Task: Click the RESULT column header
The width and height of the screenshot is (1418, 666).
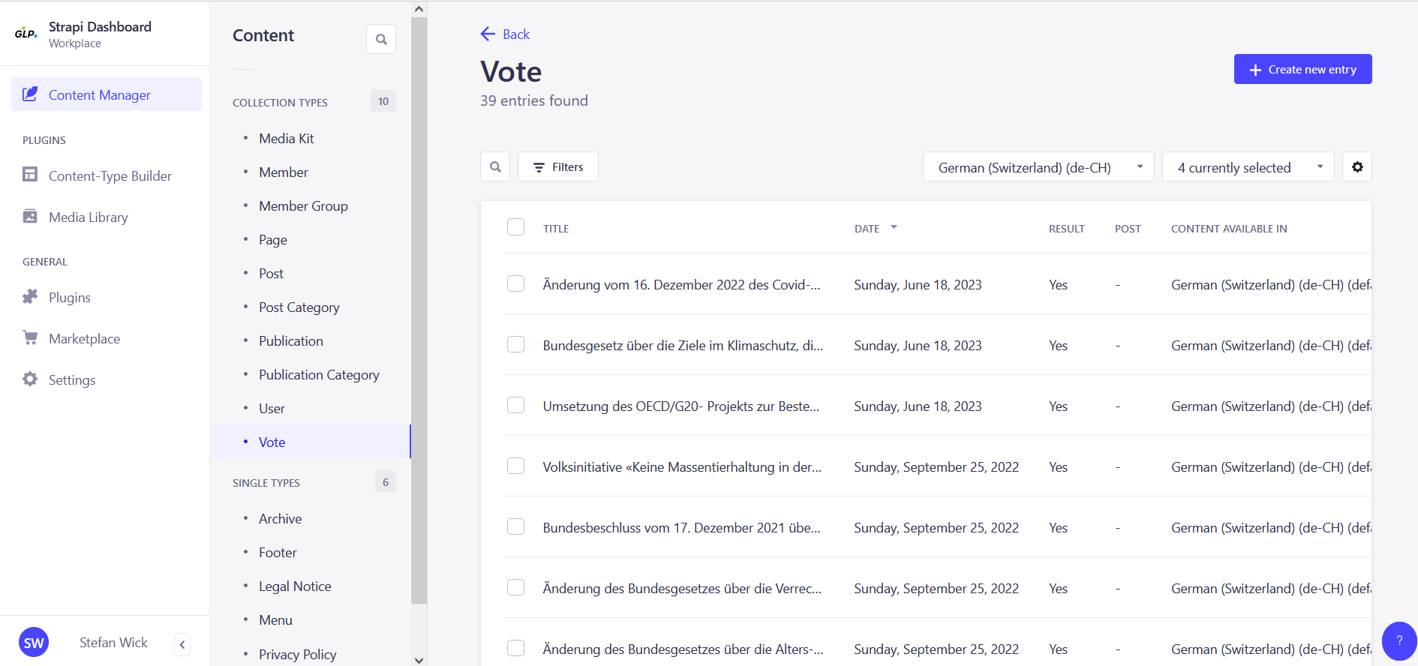Action: (1066, 229)
